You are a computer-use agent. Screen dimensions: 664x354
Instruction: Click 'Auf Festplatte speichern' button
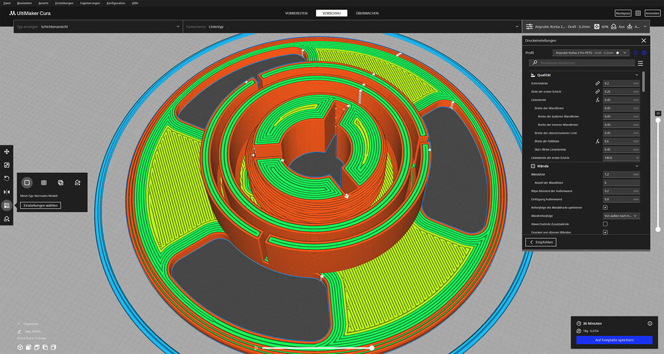pos(614,340)
